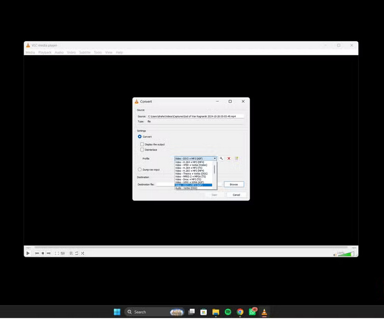
Task: Click the Play button in VLC controls
Action: click(28, 253)
